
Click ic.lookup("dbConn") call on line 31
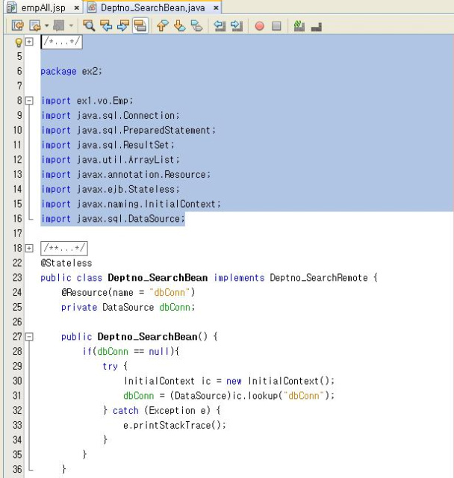coord(281,395)
